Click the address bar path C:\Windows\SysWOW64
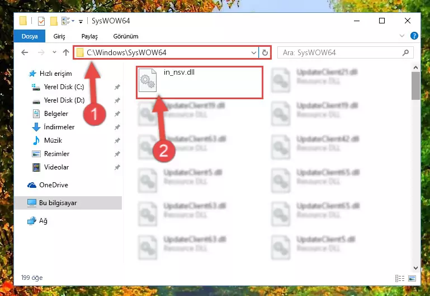The image size is (430, 296). click(126, 52)
